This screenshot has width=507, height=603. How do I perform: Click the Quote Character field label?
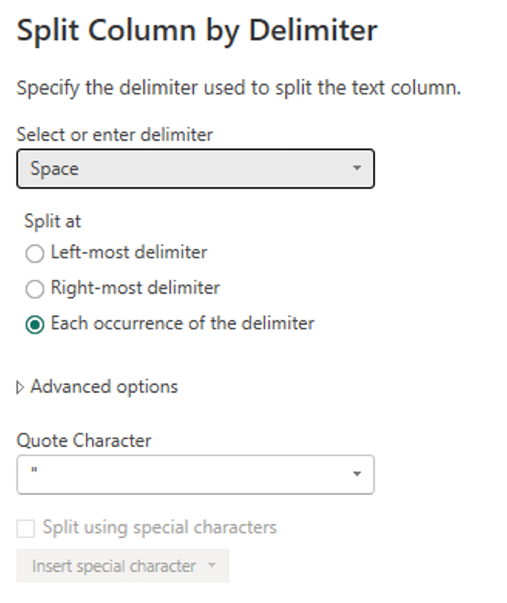click(x=83, y=441)
